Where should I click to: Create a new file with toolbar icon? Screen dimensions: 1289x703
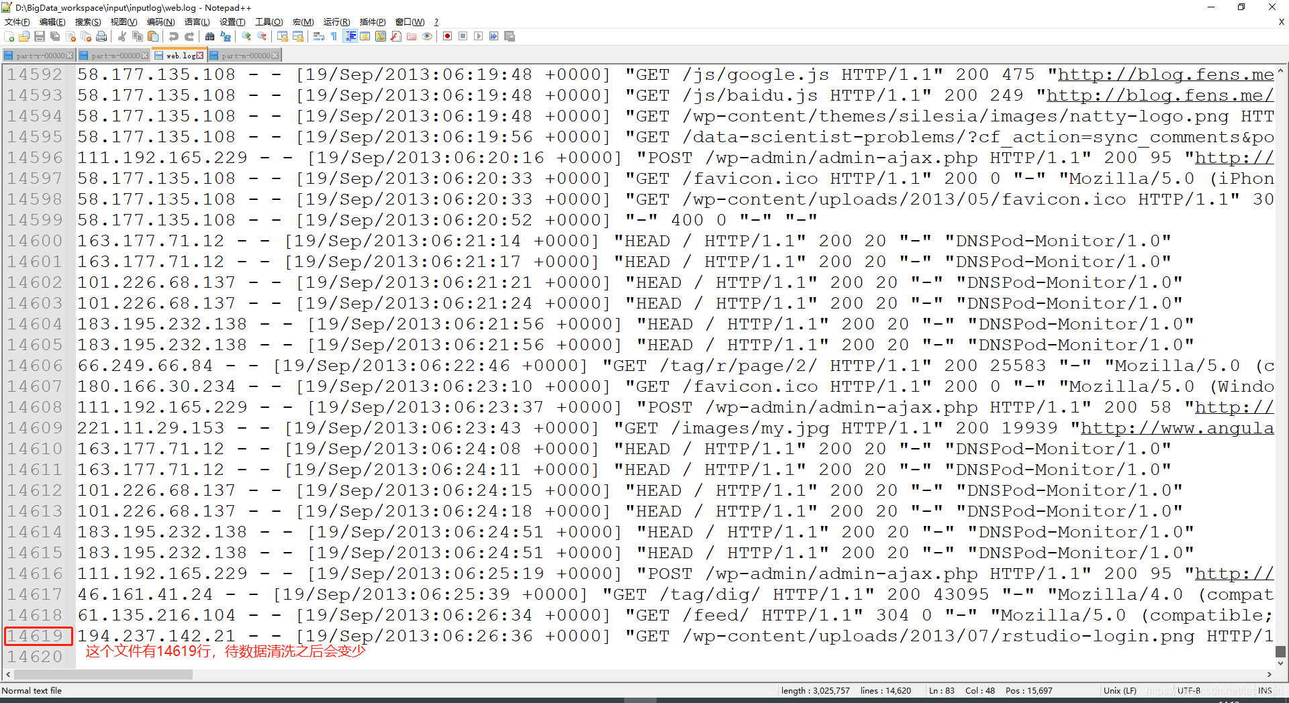click(9, 36)
